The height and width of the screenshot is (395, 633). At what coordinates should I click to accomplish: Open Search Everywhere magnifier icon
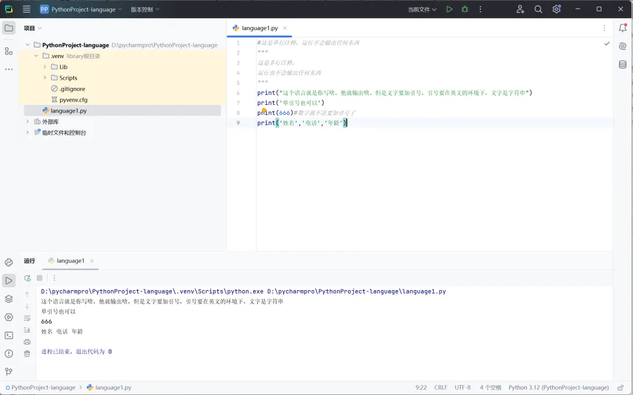[538, 9]
